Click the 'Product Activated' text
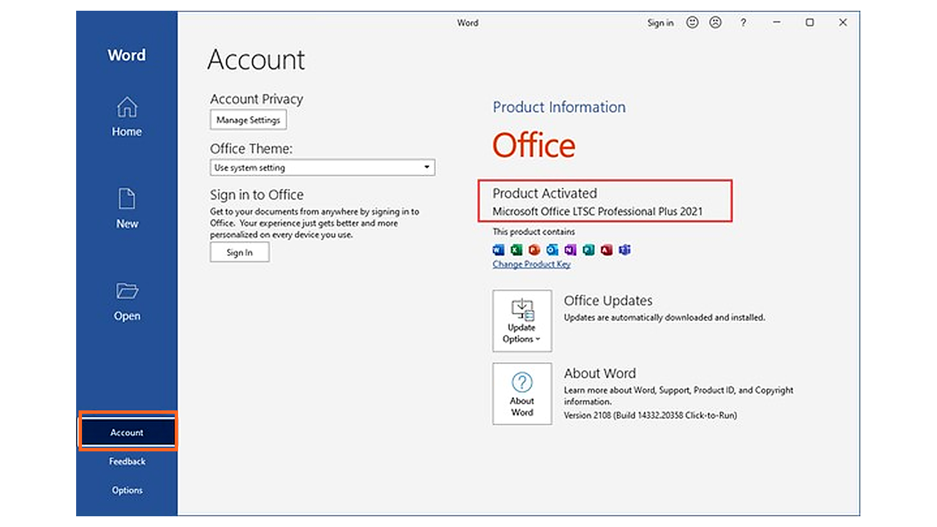Image resolution: width=937 pixels, height=527 pixels. pyautogui.click(x=545, y=193)
